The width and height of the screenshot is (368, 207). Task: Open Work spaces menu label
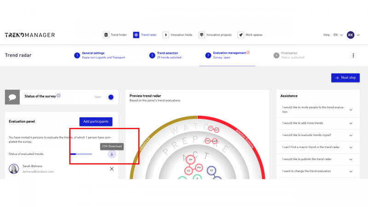[254, 35]
